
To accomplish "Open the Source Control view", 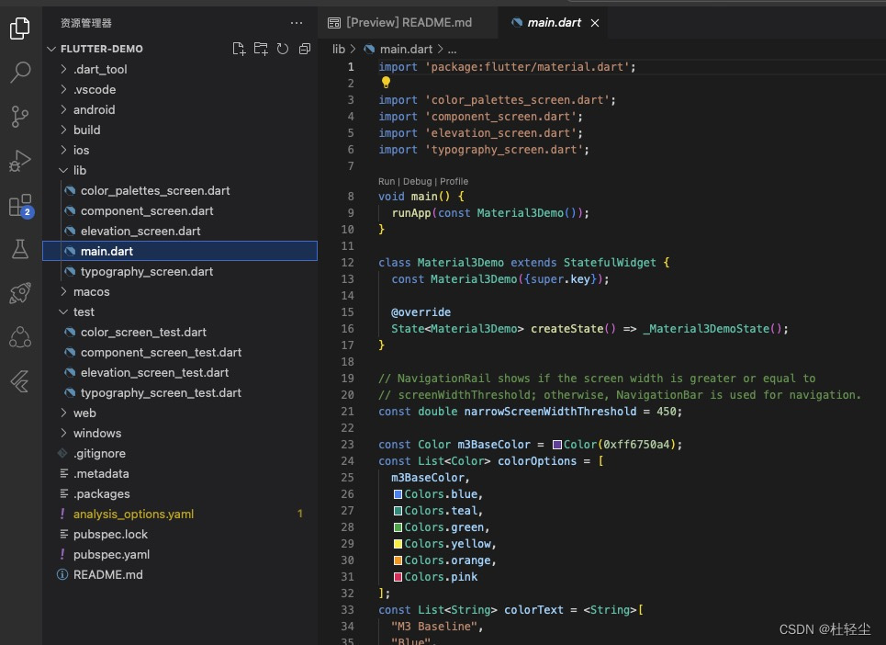I will click(20, 117).
